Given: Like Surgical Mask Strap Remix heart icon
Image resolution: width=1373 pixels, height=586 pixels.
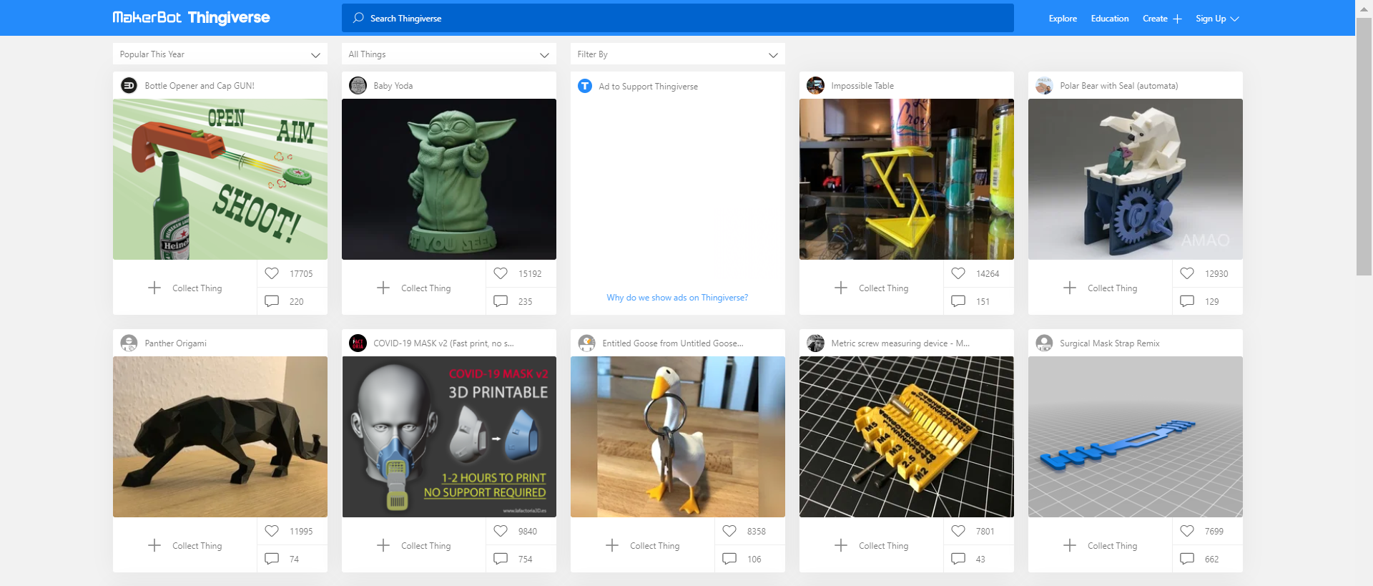Looking at the screenshot, I should point(1187,531).
